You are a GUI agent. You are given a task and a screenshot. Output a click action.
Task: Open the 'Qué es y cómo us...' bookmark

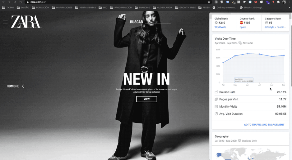pyautogui.click(x=225, y=8)
